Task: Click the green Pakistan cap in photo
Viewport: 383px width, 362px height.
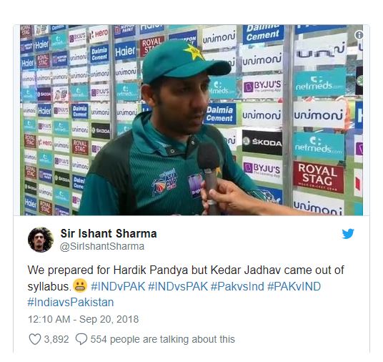Action: (186, 61)
